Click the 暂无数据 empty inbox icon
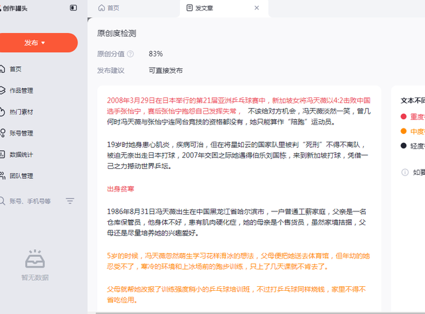 point(35,259)
